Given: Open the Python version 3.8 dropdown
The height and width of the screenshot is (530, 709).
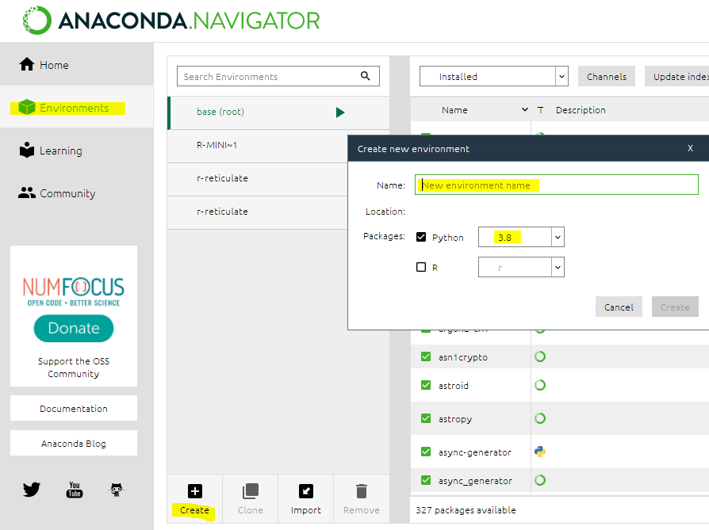Looking at the screenshot, I should pyautogui.click(x=521, y=237).
